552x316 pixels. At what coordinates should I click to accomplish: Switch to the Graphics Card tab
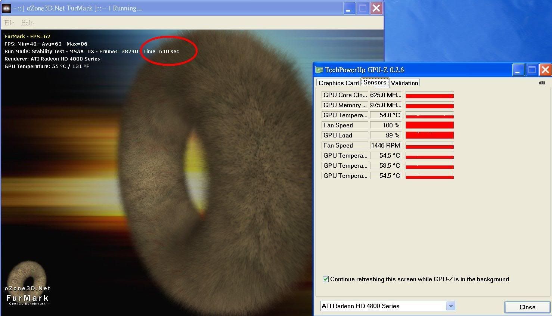pyautogui.click(x=338, y=83)
